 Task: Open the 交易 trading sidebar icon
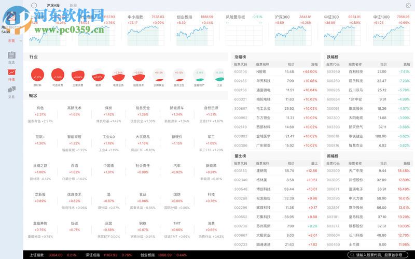coord(11,92)
